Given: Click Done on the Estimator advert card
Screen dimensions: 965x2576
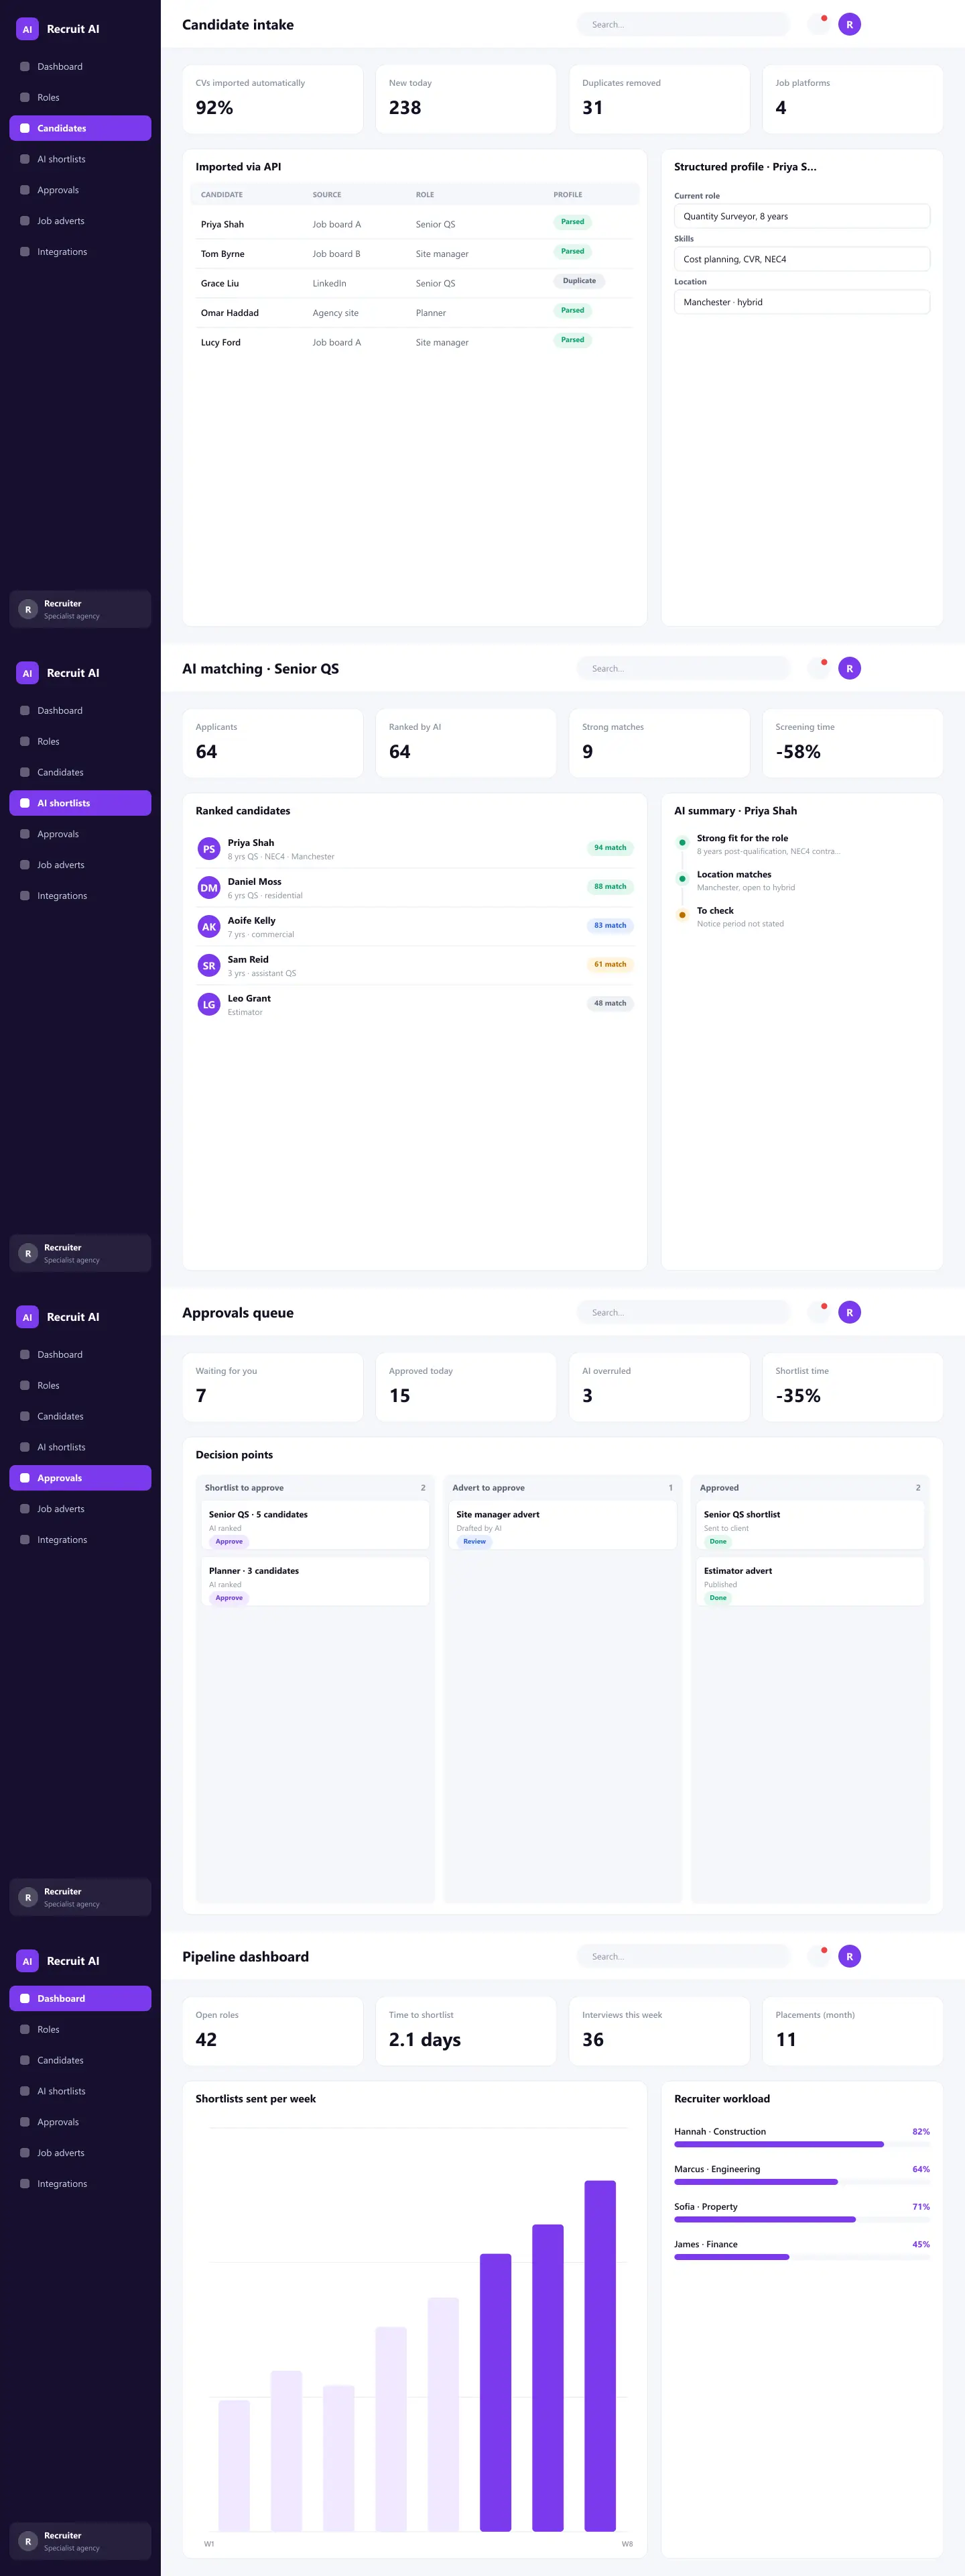Looking at the screenshot, I should point(718,1597).
